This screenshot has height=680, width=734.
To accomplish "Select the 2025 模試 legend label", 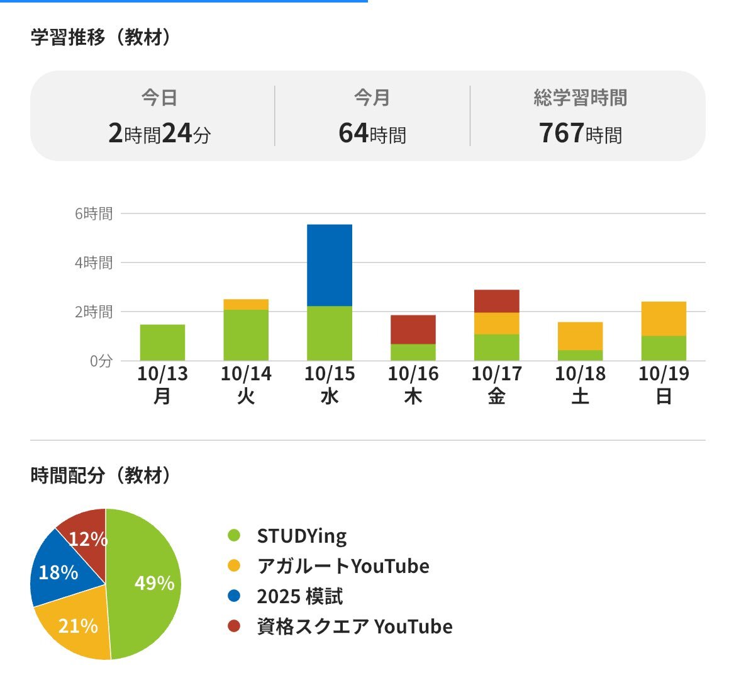I will 300,596.
